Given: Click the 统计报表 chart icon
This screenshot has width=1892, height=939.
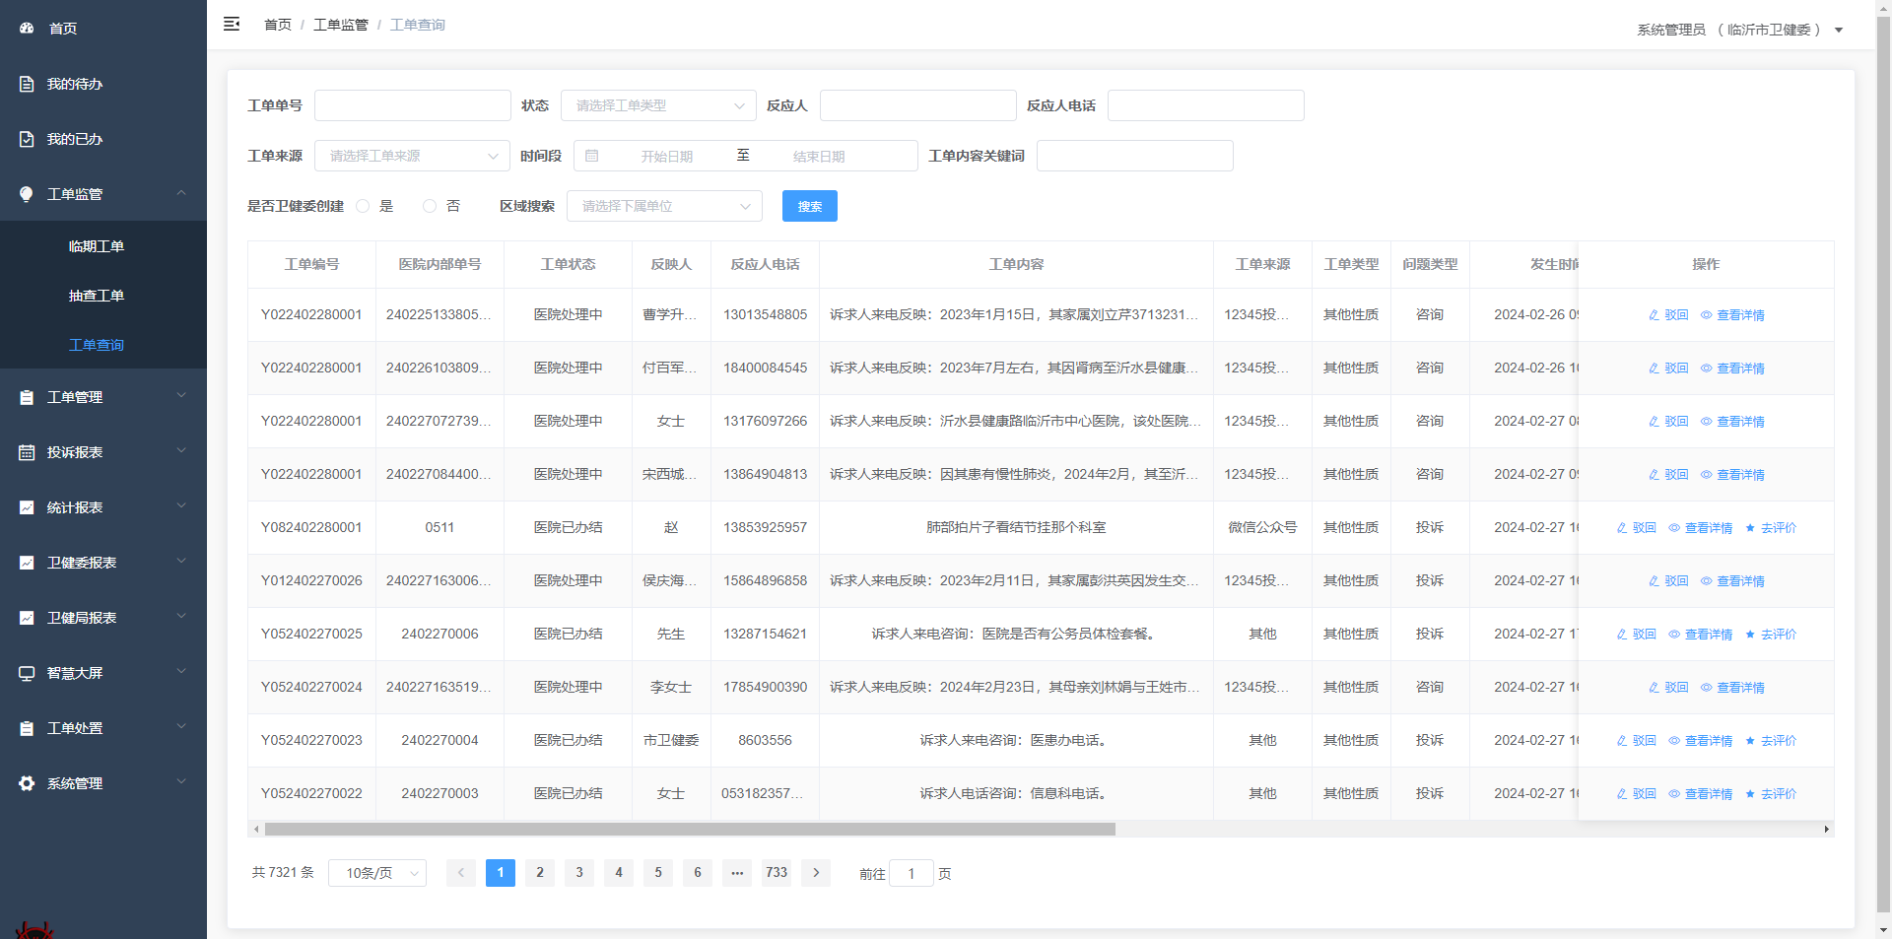Looking at the screenshot, I should click(27, 507).
